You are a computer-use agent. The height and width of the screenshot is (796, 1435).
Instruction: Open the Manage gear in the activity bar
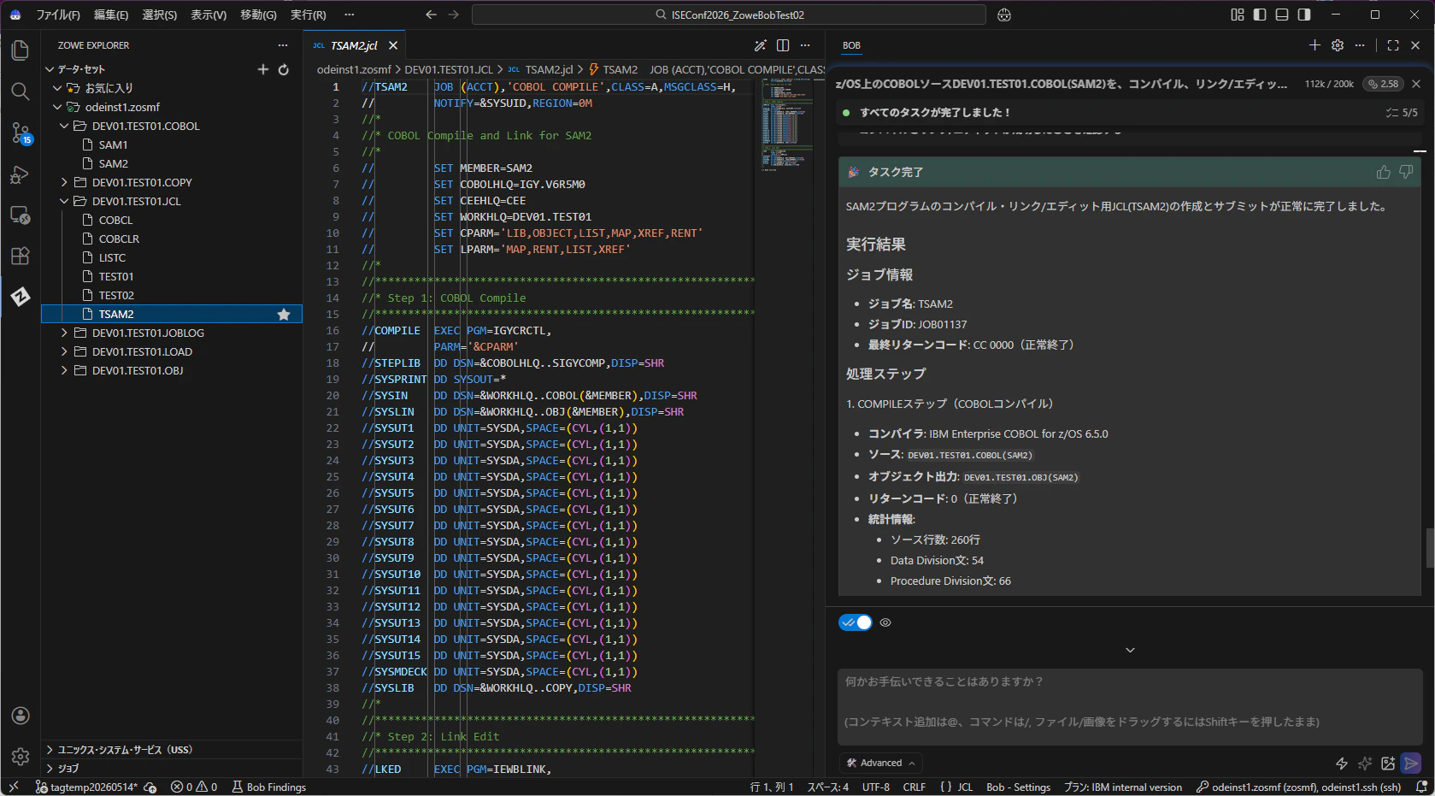(x=21, y=757)
